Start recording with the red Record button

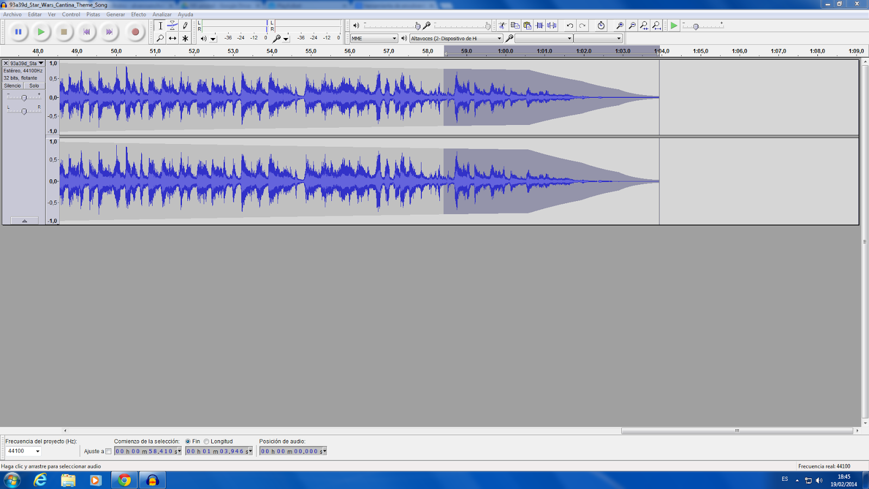tap(135, 32)
